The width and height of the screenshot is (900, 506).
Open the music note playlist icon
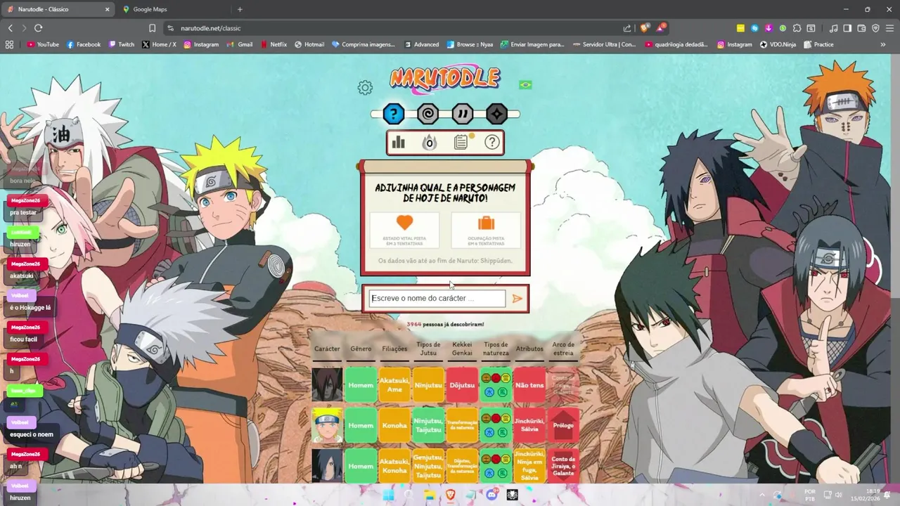[x=834, y=28]
